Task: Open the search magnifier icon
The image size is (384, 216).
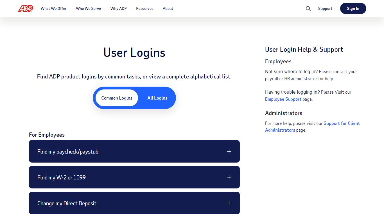Action: [308, 8]
